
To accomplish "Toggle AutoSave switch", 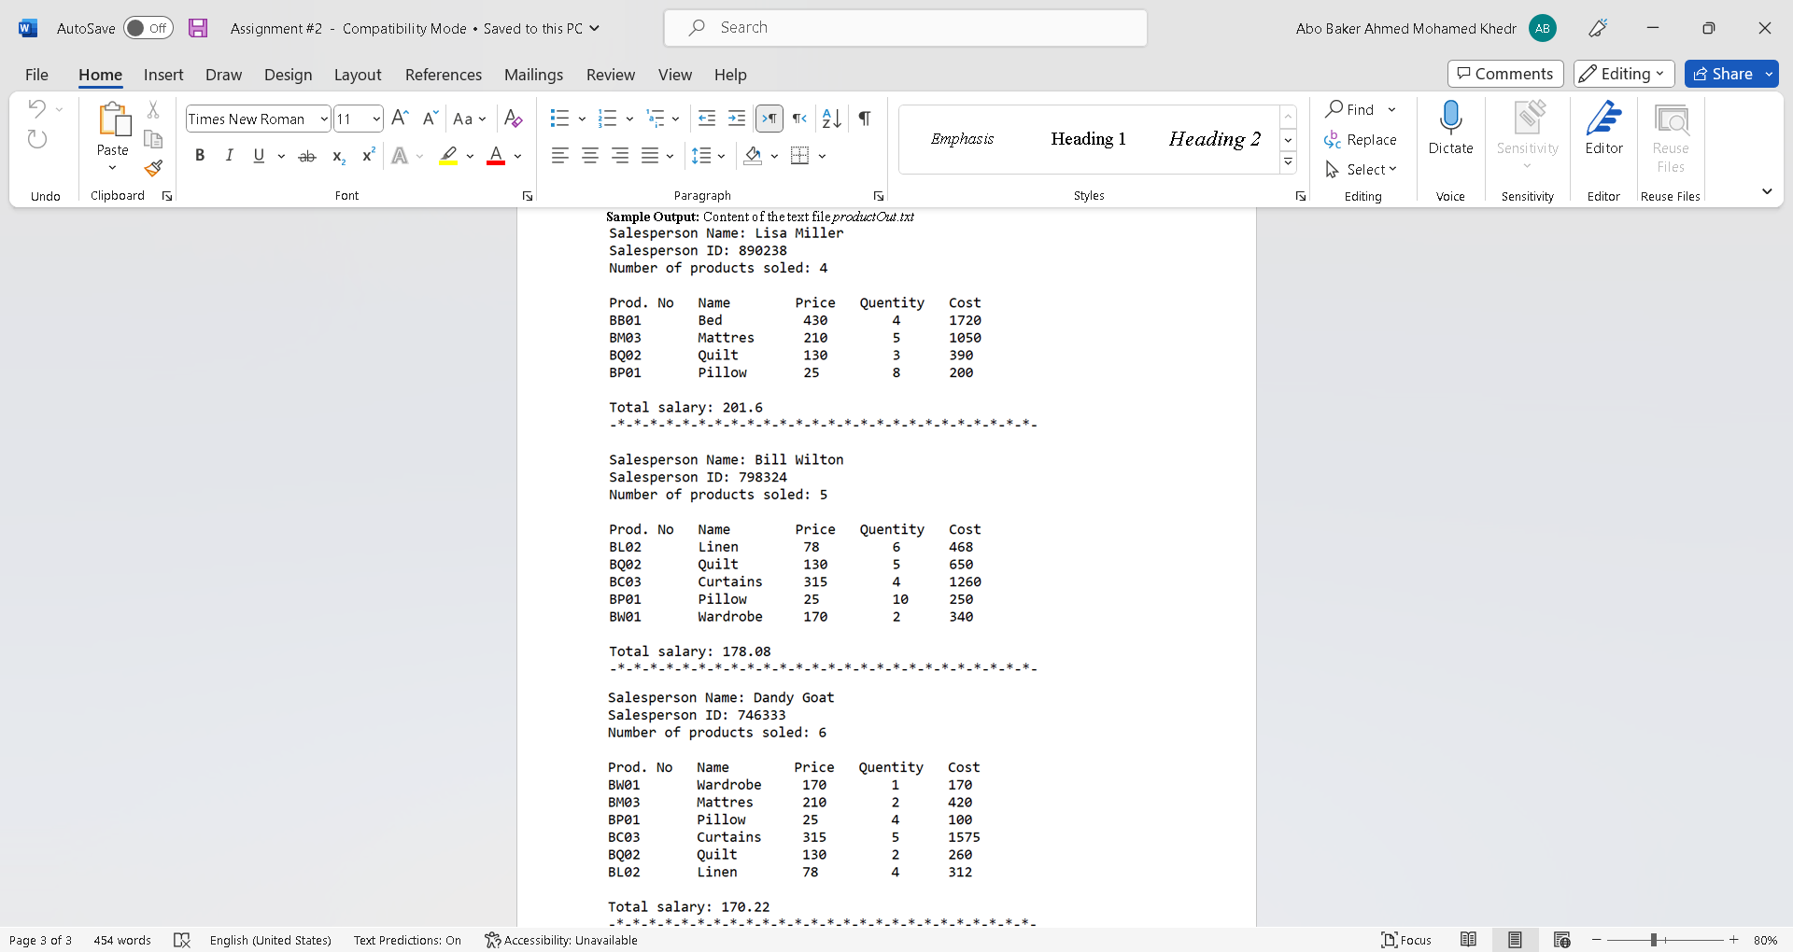I will pos(148,28).
